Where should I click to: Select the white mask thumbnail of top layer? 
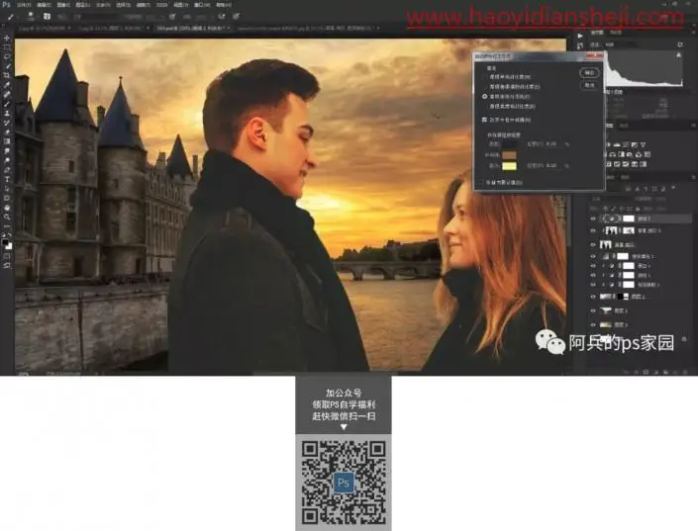click(628, 219)
